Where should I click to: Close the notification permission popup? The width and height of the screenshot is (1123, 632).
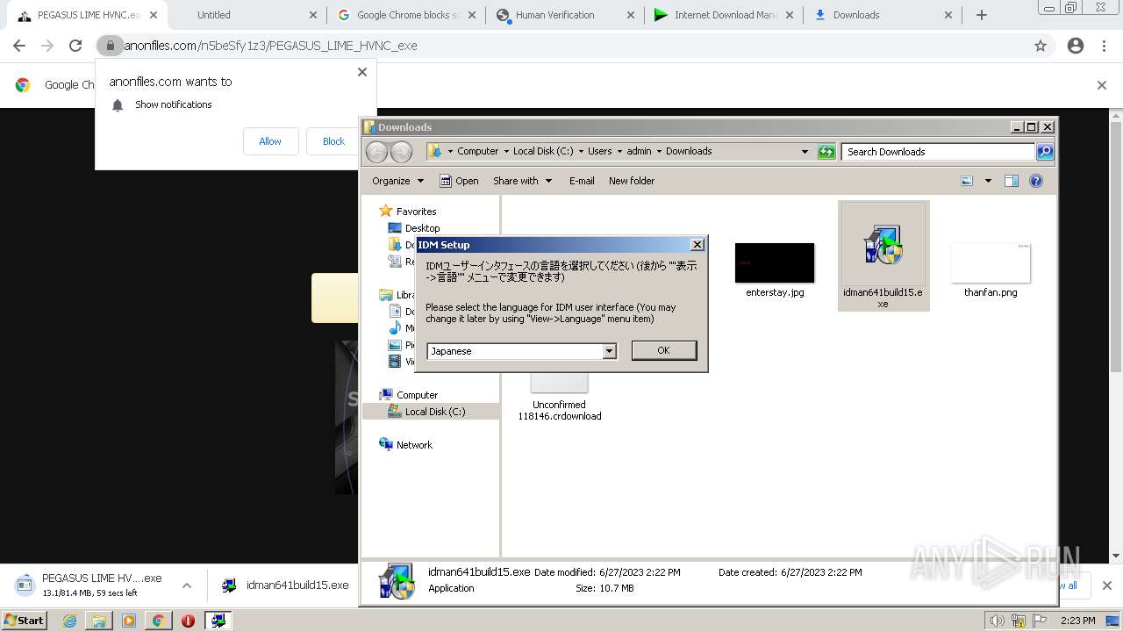(x=362, y=72)
